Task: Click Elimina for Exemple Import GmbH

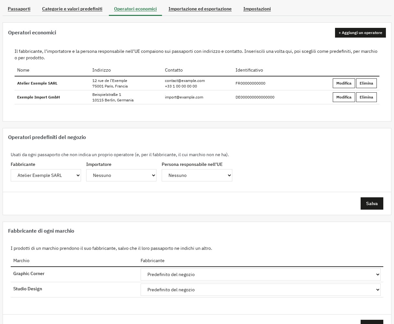Action: pos(366,97)
